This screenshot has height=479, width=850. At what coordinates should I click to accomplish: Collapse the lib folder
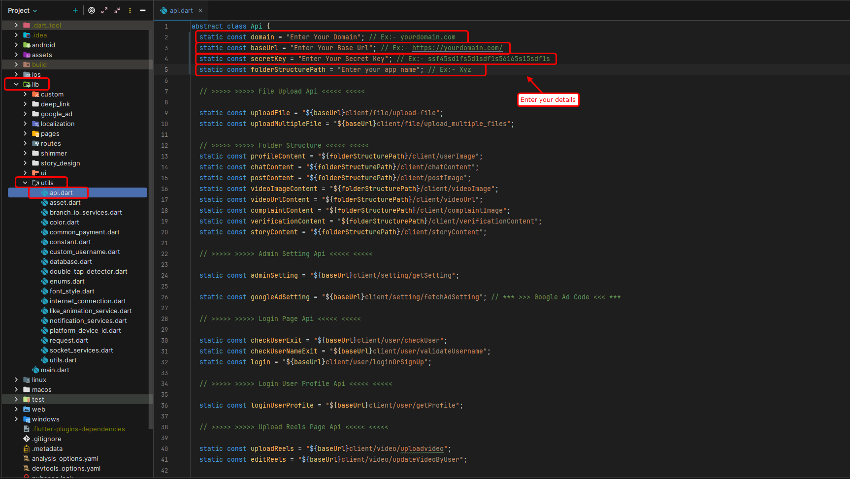pos(16,84)
